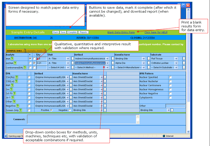Open the dsDNA Method dropdown
210x146 pixels.
pos(107,63)
